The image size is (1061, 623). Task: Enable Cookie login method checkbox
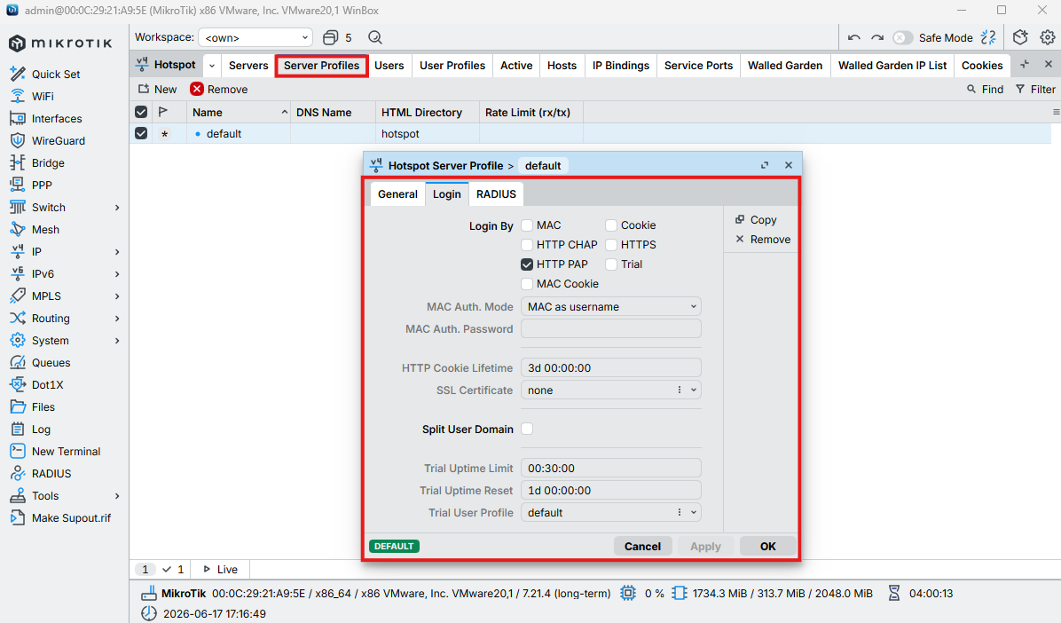[611, 225]
